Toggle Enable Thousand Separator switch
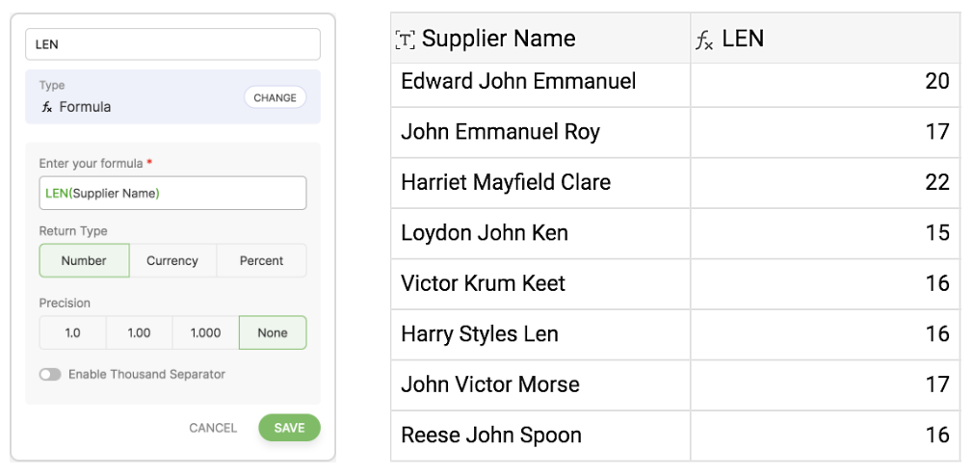Screen dimensions: 973x476 pyautogui.click(x=50, y=374)
